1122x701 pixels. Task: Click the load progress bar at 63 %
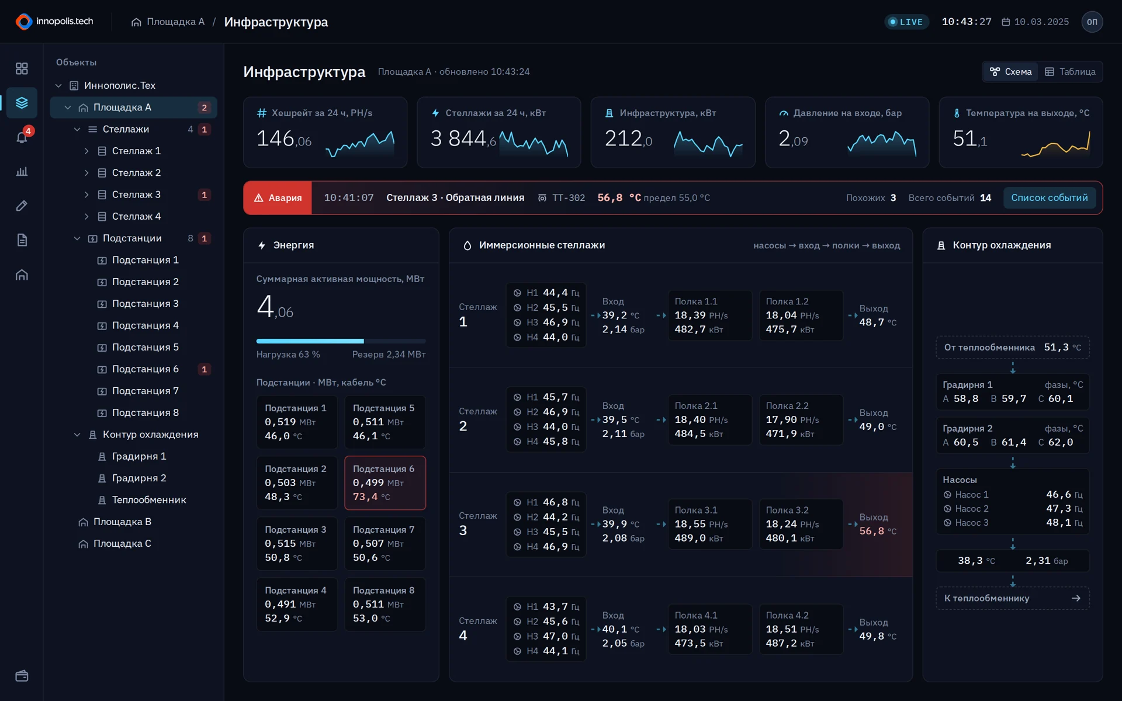[341, 341]
